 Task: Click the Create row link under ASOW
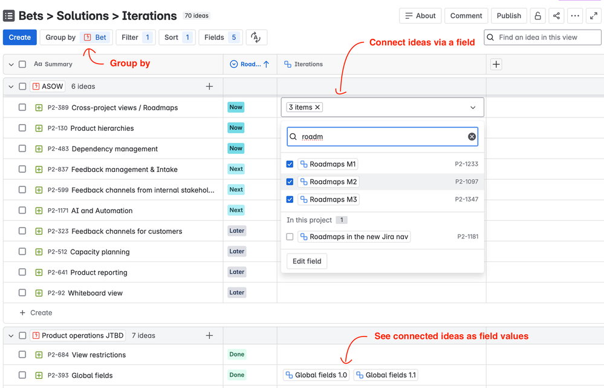tap(36, 313)
